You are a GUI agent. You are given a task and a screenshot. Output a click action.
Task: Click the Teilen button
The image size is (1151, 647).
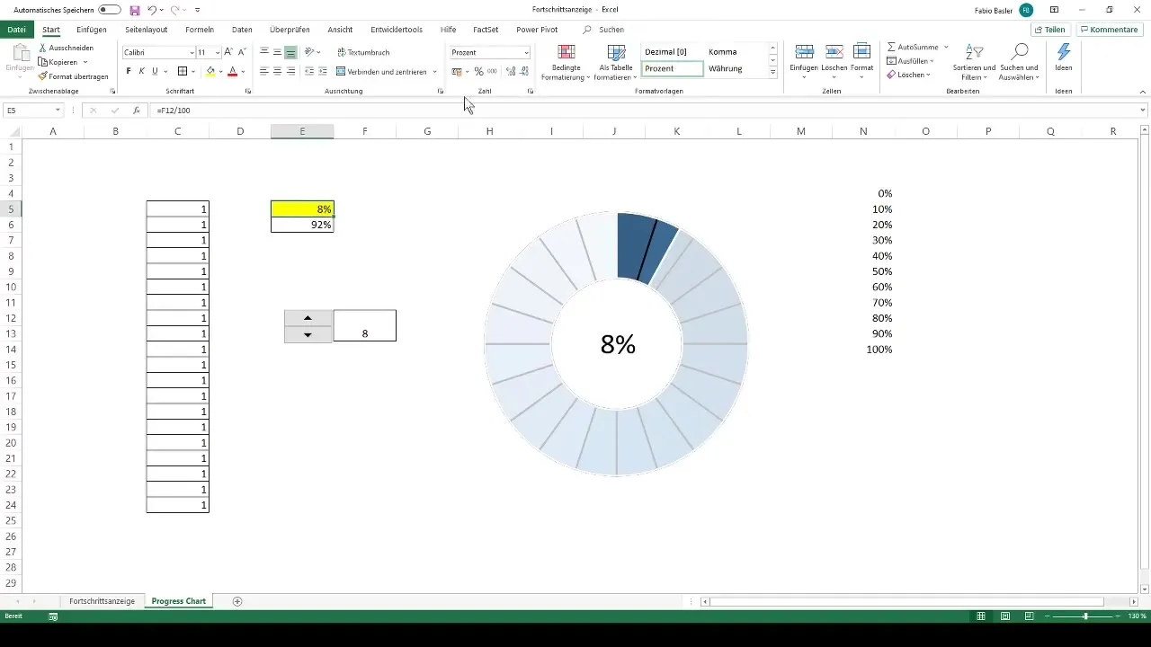click(1049, 30)
